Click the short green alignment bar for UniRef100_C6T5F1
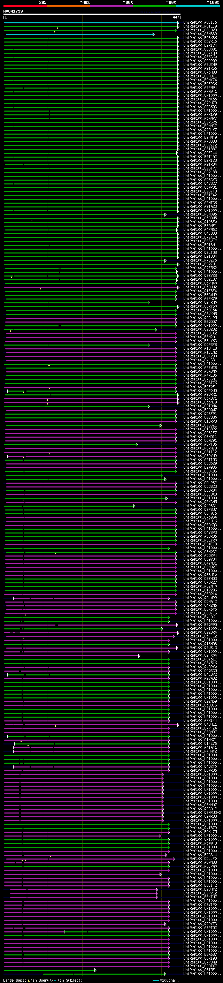 pos(50,970)
